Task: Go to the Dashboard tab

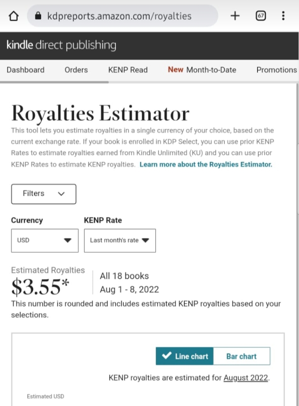Action: click(25, 70)
